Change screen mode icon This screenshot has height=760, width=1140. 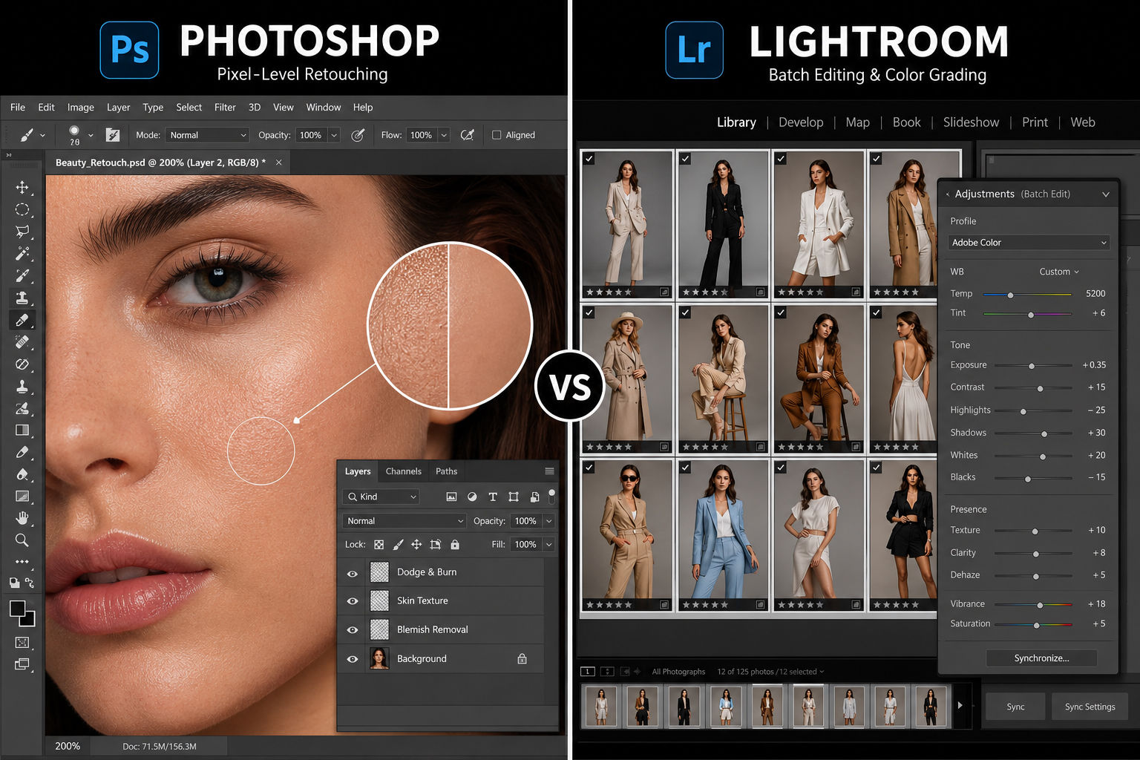(x=22, y=664)
